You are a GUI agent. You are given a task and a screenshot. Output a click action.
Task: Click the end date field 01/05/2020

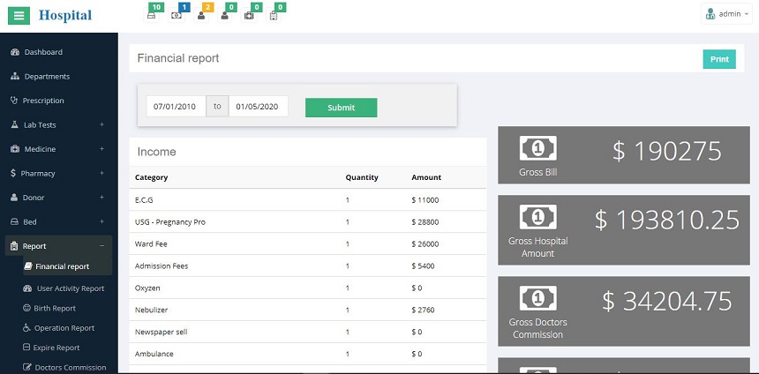point(258,107)
